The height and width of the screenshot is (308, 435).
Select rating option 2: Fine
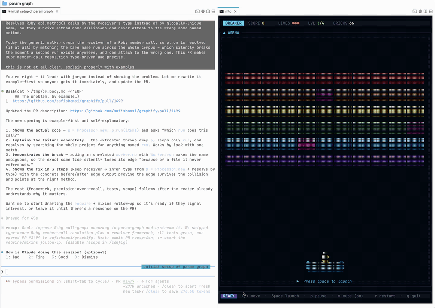click(37, 257)
